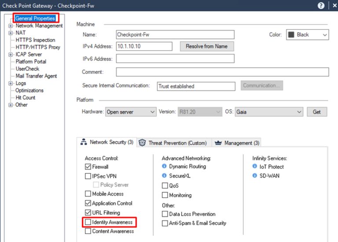Click the SecureXL info icon
The width and height of the screenshot is (338, 242).
click(164, 176)
